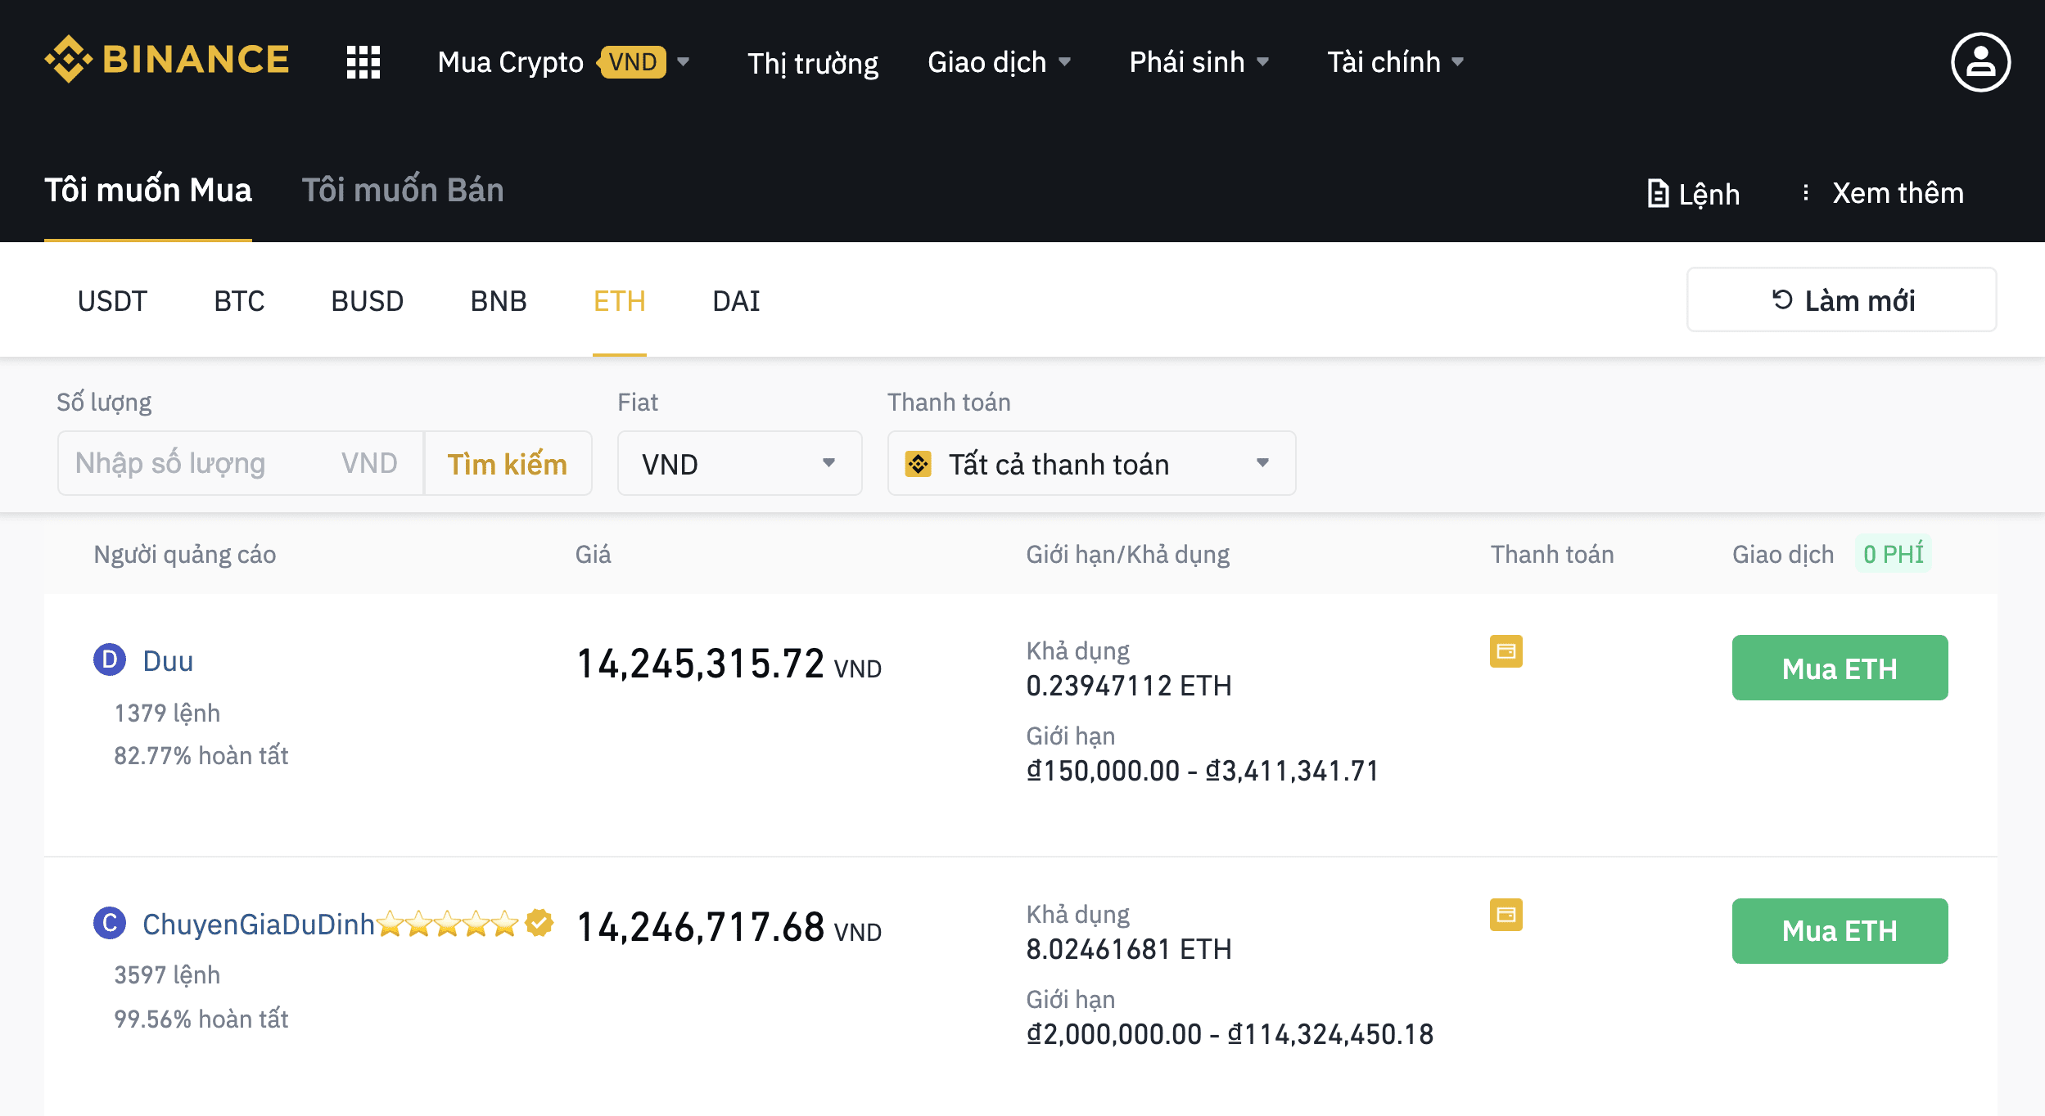Click the 82.77% hoàn tất completion rate

coord(201,756)
